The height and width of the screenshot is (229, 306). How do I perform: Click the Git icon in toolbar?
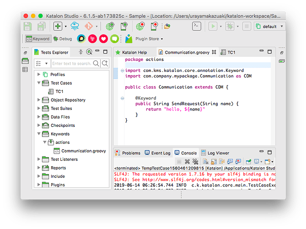(89, 26)
